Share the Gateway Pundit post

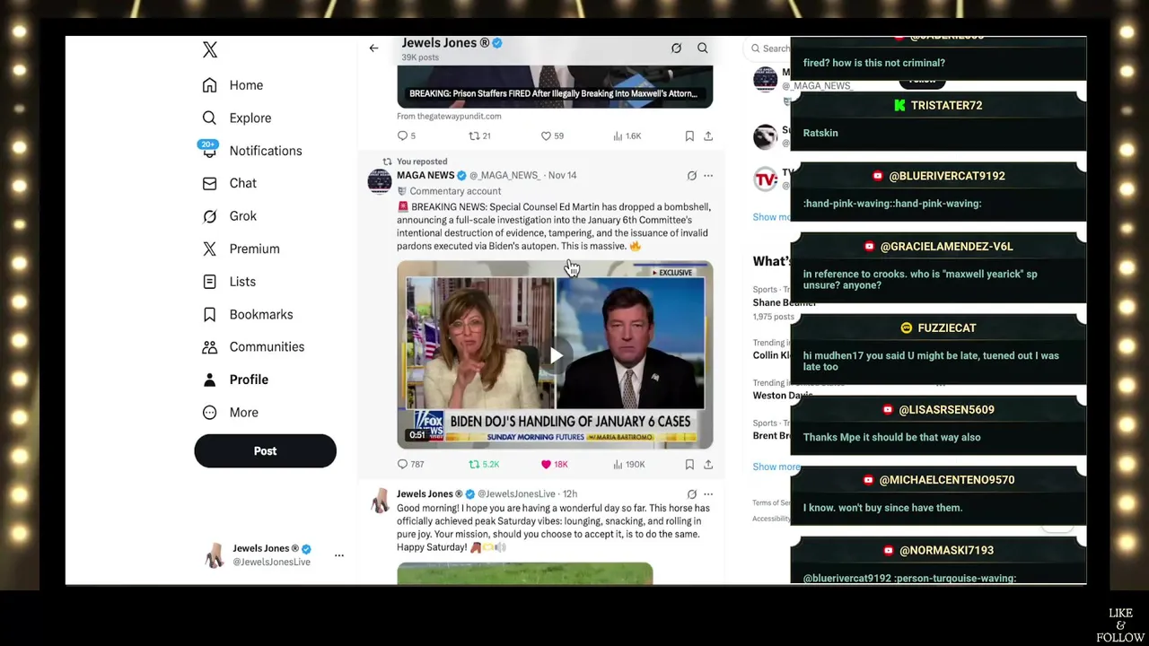click(708, 136)
